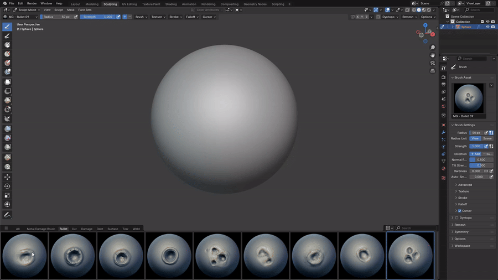Expand the Symmetry panel
Screen dimensions: 498x280
[461, 232]
